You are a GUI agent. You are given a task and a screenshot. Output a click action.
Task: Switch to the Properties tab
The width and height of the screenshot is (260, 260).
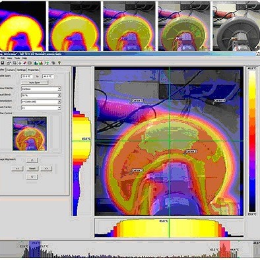(x=33, y=70)
